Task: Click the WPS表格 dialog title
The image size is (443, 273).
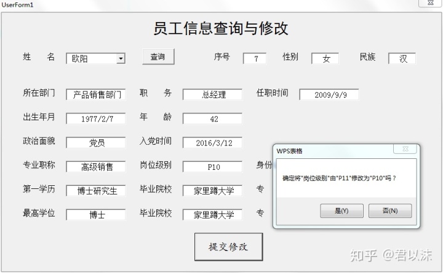Action: [x=290, y=151]
